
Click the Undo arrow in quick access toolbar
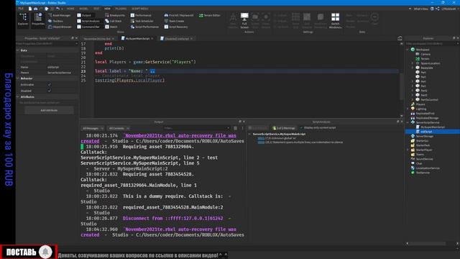tap(57, 9)
